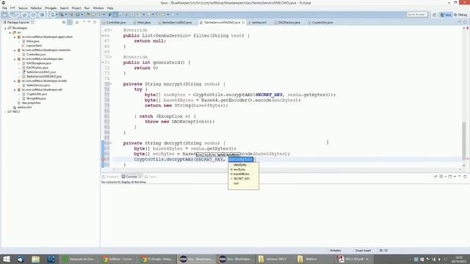Minimize the Package Explorer view
Image resolution: width=470 pixels, height=264 pixels.
(x=89, y=22)
